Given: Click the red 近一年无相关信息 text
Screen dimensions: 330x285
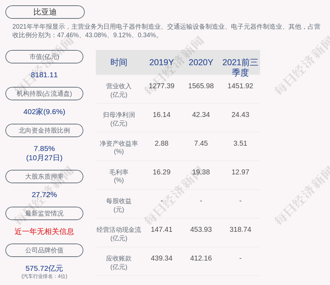Looking at the screenshot, I should [44, 231].
